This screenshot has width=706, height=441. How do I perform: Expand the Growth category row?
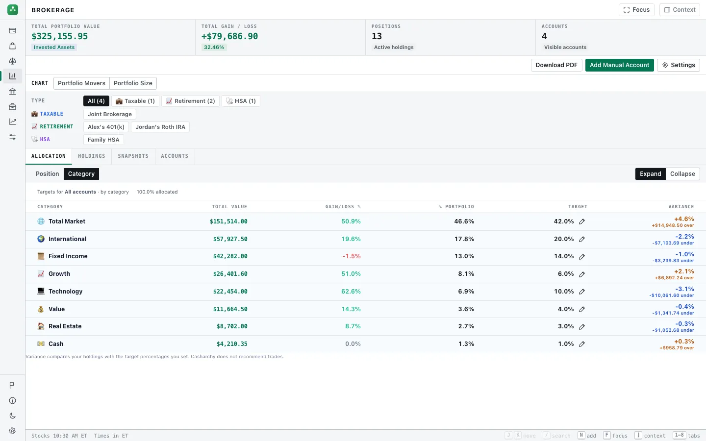[x=365, y=274]
